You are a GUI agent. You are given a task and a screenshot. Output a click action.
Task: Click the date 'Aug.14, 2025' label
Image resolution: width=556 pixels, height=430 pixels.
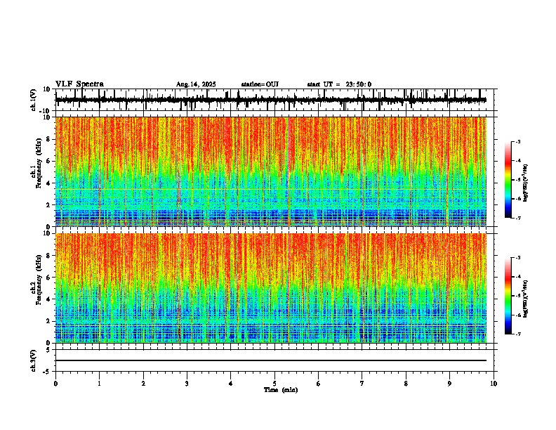click(x=196, y=84)
